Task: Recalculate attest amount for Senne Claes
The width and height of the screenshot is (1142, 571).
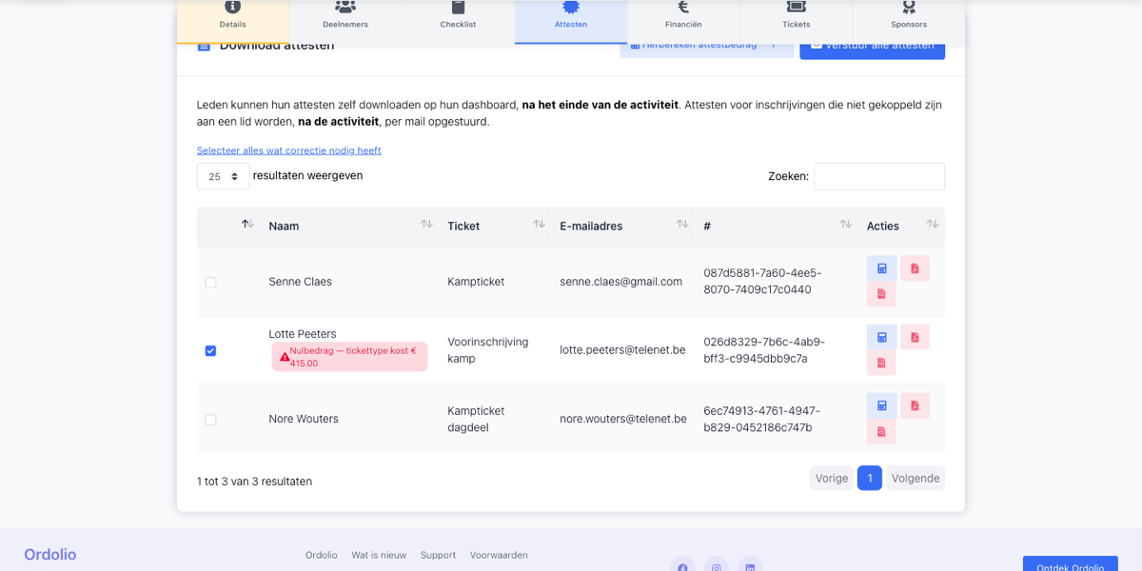Action: point(881,268)
